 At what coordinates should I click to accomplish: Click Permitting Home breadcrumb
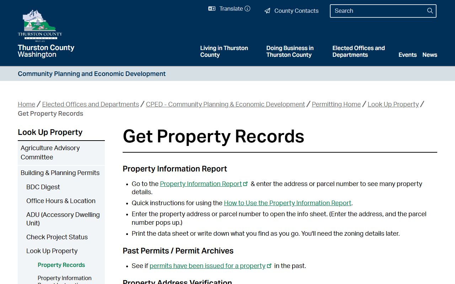[x=336, y=104]
